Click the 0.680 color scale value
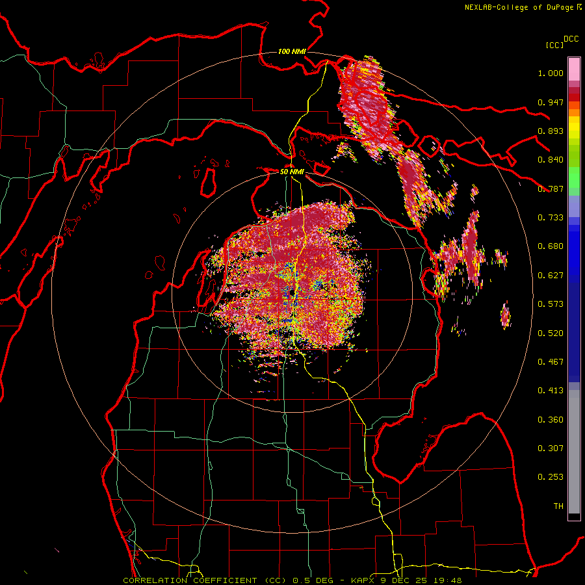The height and width of the screenshot is (585, 585). tap(551, 246)
